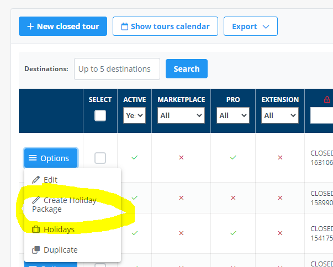Click the New closed tour button
This screenshot has height=267, width=333.
coord(63,26)
